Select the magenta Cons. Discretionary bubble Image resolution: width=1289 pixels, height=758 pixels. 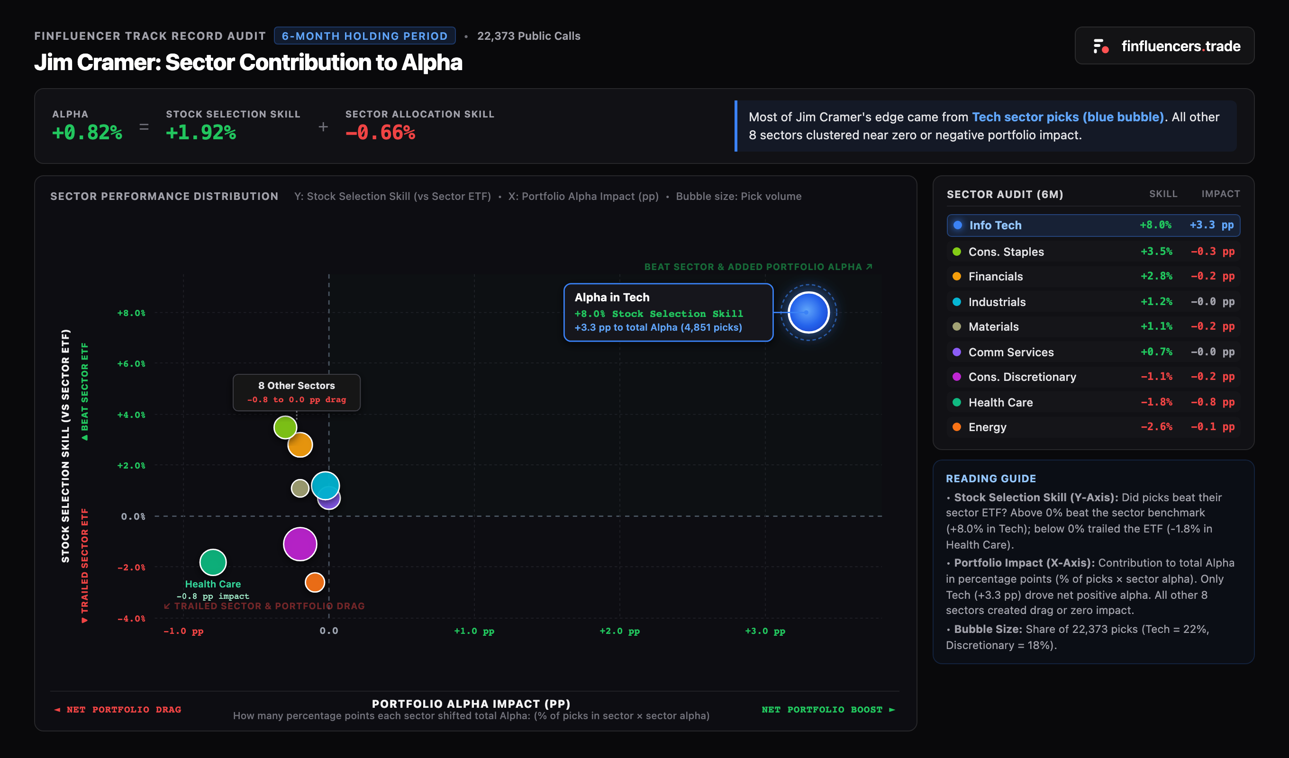click(x=300, y=544)
